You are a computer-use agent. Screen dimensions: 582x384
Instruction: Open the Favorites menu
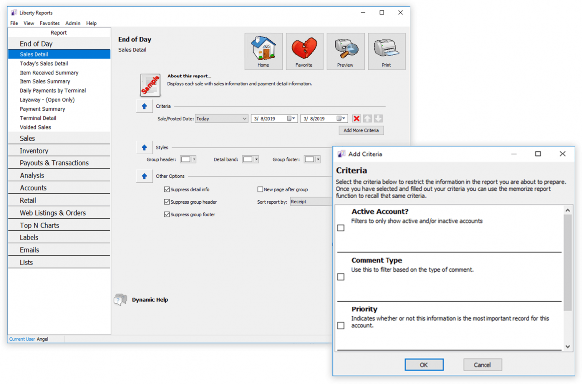[x=50, y=23]
